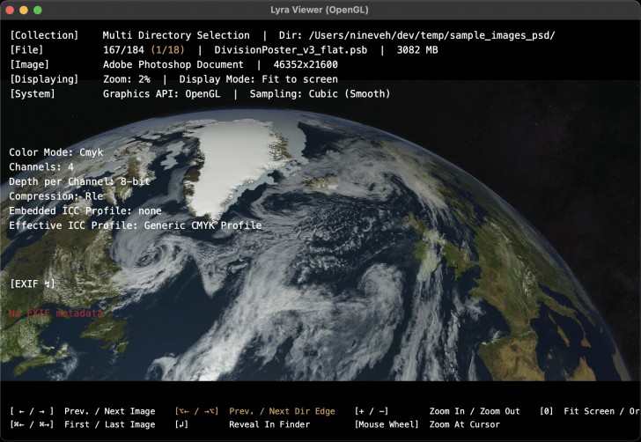Click 'Depth per Channel: 8-bit' line
Screen dimensions: 641x442
[x=79, y=181]
